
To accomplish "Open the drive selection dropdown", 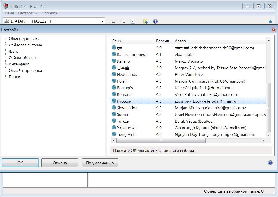I will [x=102, y=21].
